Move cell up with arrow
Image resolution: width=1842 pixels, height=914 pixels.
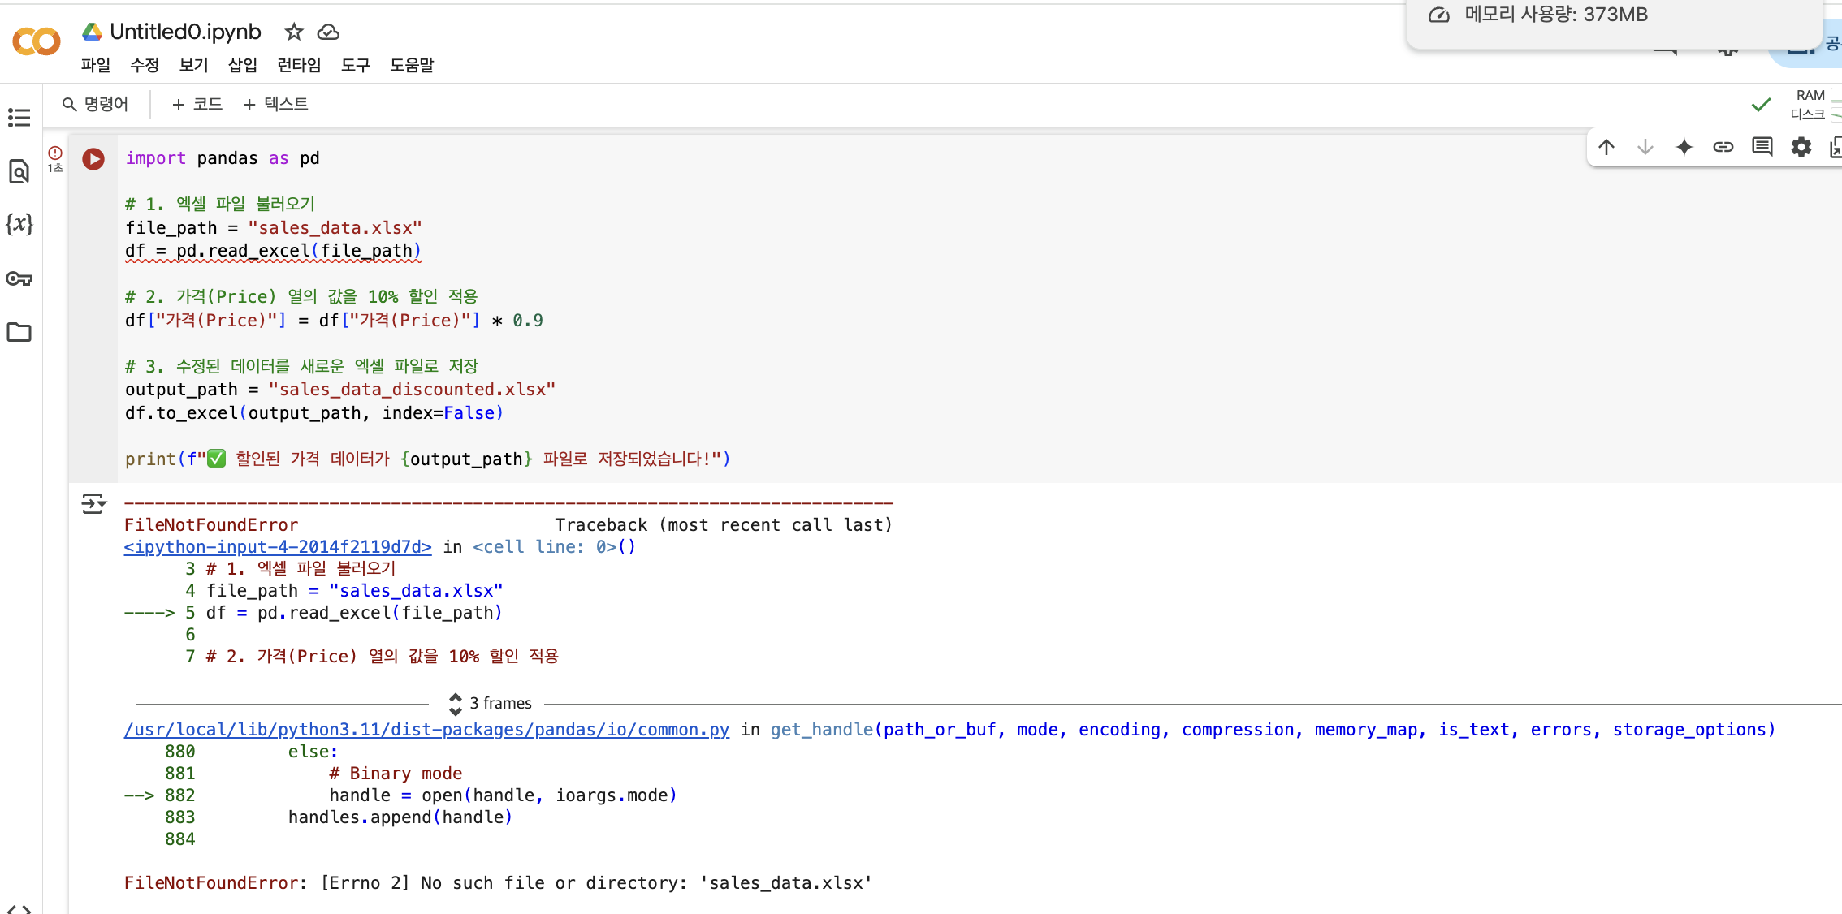pos(1606,147)
